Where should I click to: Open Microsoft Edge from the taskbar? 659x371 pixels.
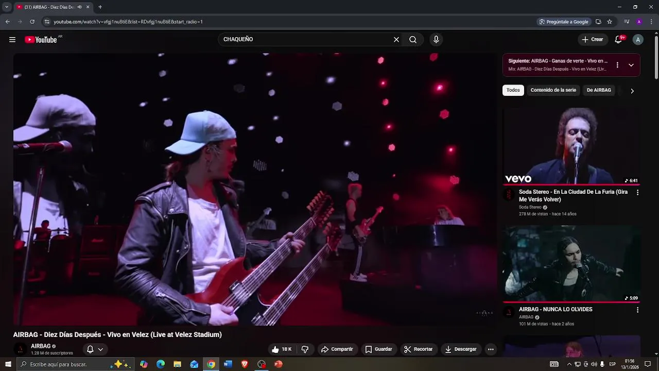tap(161, 364)
